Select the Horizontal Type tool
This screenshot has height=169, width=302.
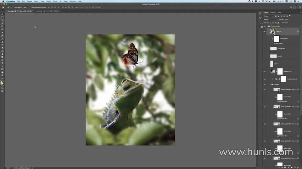click(x=3, y=63)
